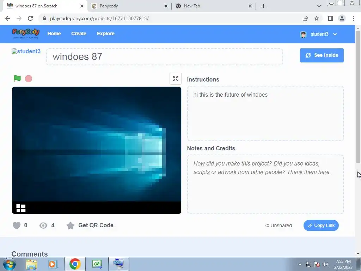Viewport: 361px width, 271px height.
Task: Click the project stage wallpaper
Action: [97, 144]
